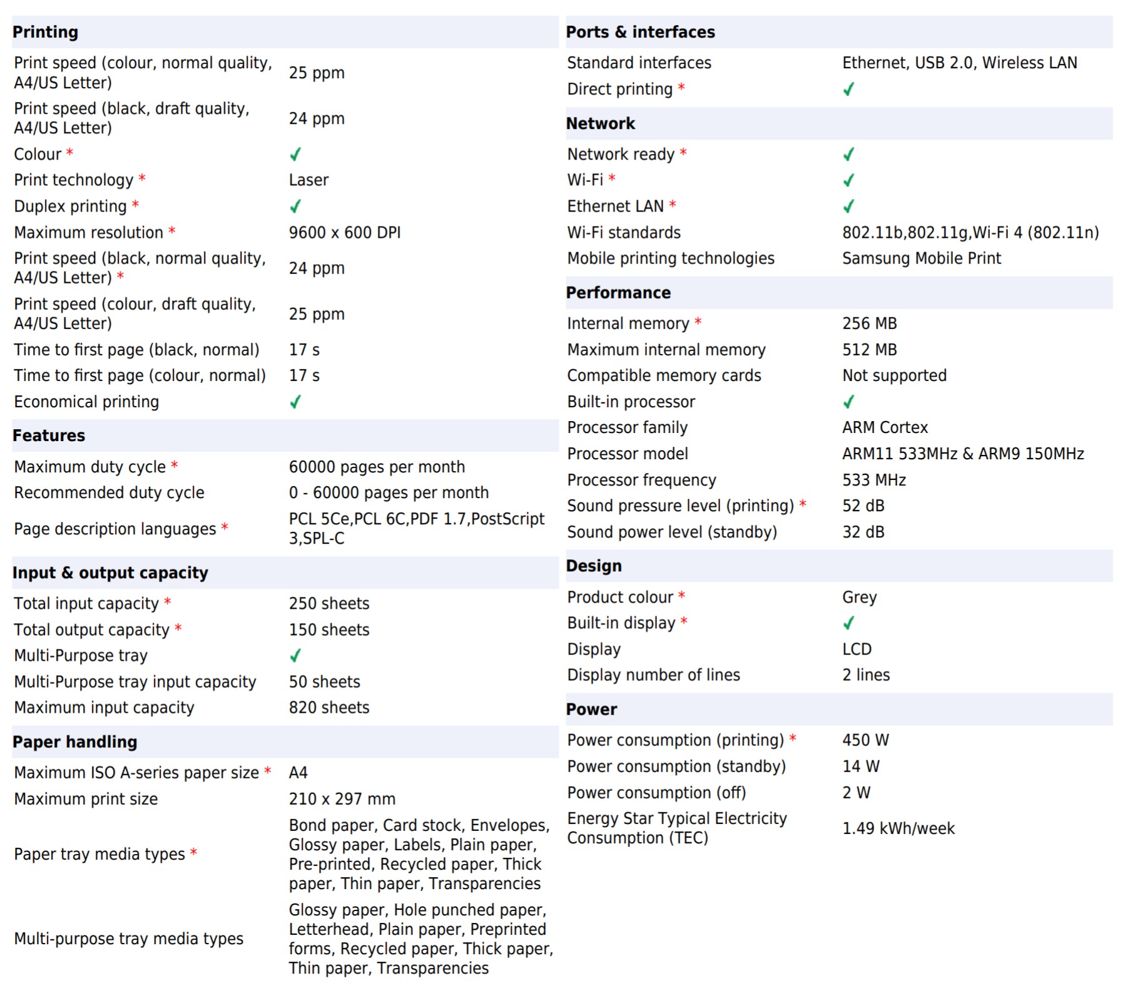Click the Built-in processor checkmark

coord(848,402)
